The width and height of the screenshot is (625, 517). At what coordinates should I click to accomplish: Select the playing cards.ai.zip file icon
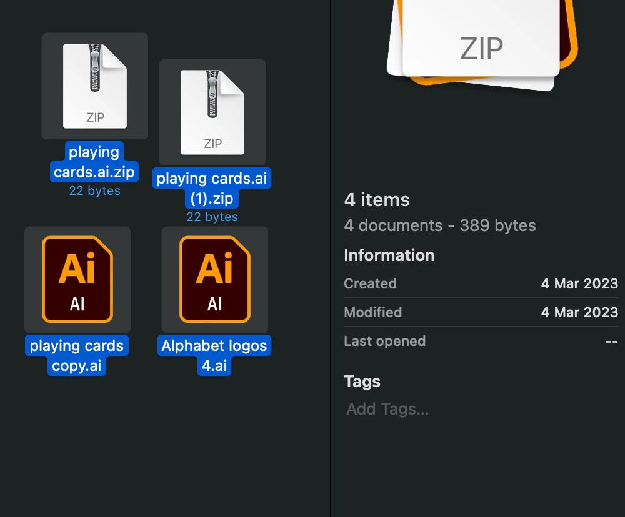coord(95,86)
